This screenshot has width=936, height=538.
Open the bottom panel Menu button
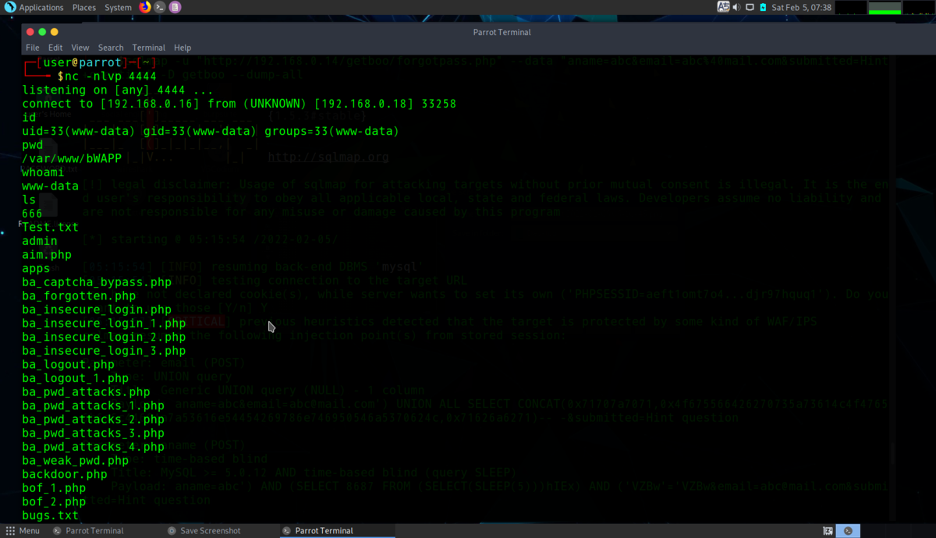point(23,530)
